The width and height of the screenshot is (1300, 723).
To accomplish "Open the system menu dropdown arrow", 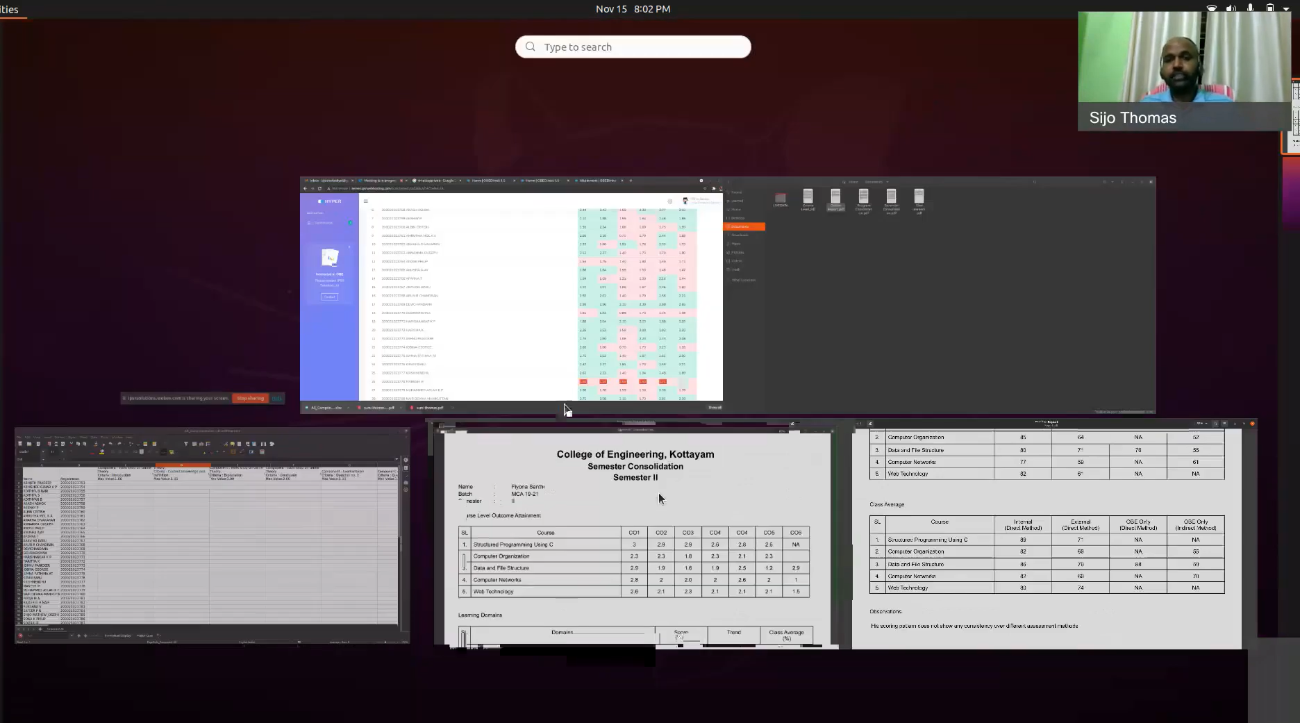I will coord(1286,9).
